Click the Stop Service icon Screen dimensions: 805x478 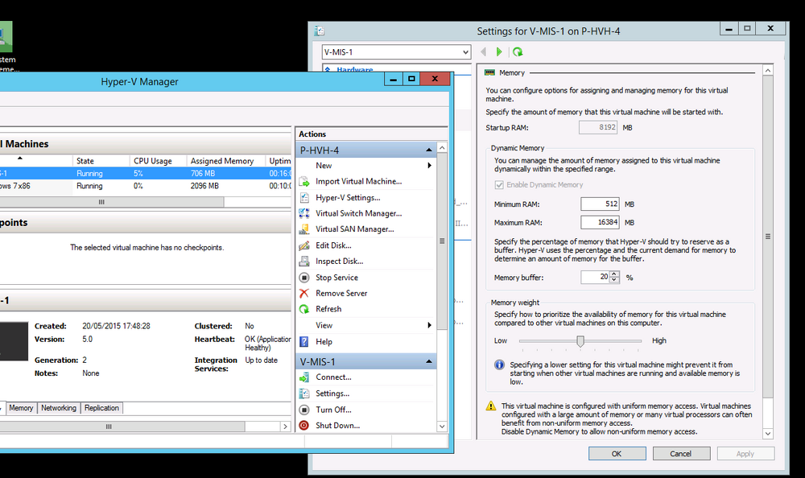(304, 278)
